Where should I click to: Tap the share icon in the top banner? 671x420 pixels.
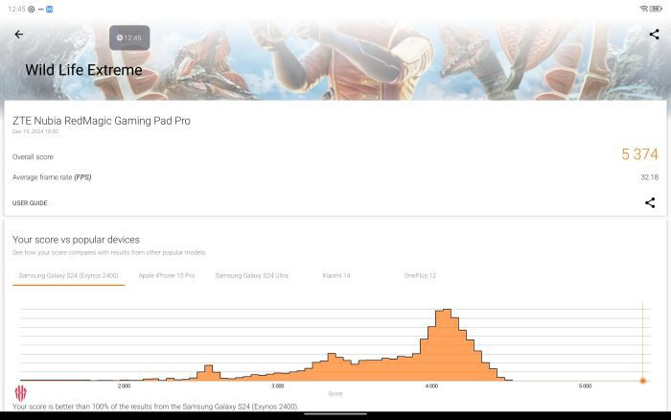coord(654,35)
